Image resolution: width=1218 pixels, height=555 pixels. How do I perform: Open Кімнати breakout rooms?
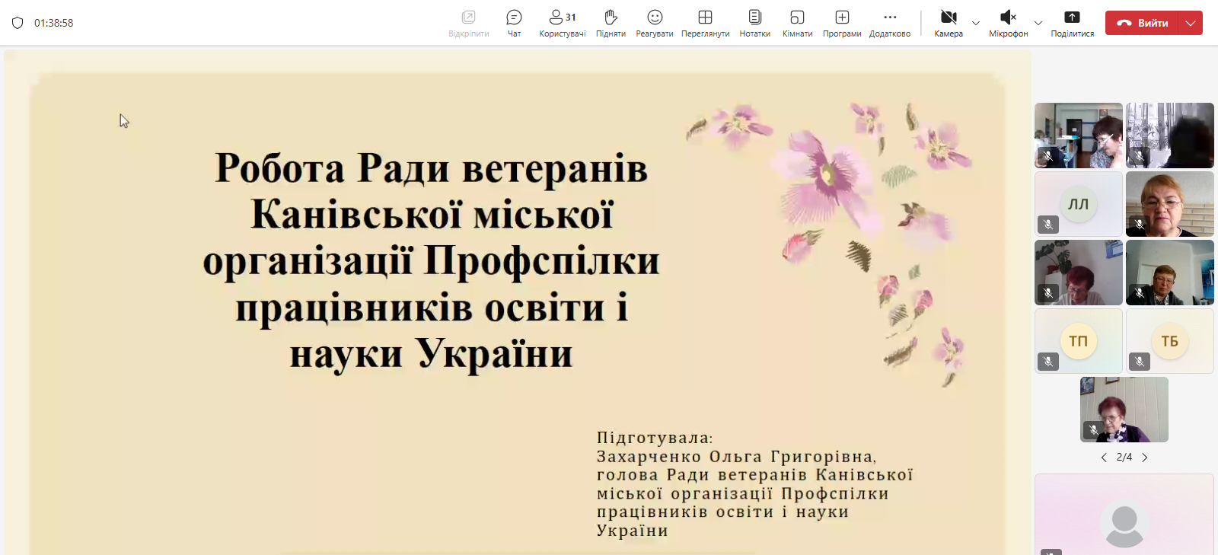point(797,23)
